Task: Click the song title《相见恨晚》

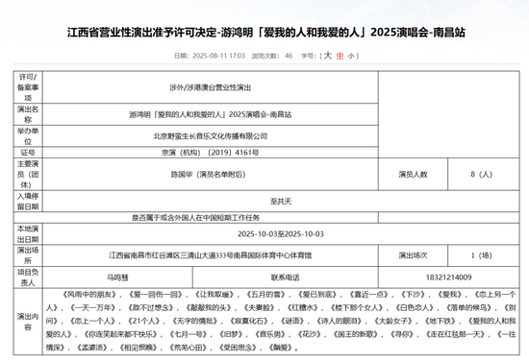Action: point(139,348)
